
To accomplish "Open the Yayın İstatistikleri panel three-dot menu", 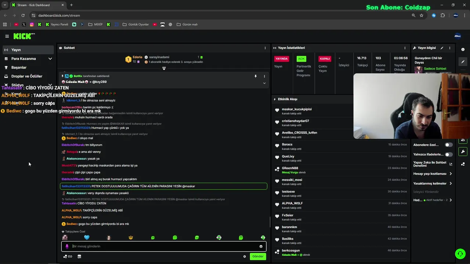I will [405, 48].
